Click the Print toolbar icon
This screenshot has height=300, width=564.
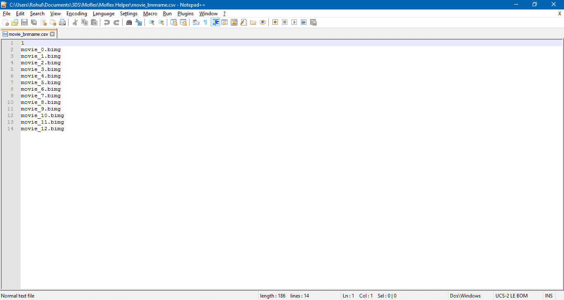click(62, 22)
